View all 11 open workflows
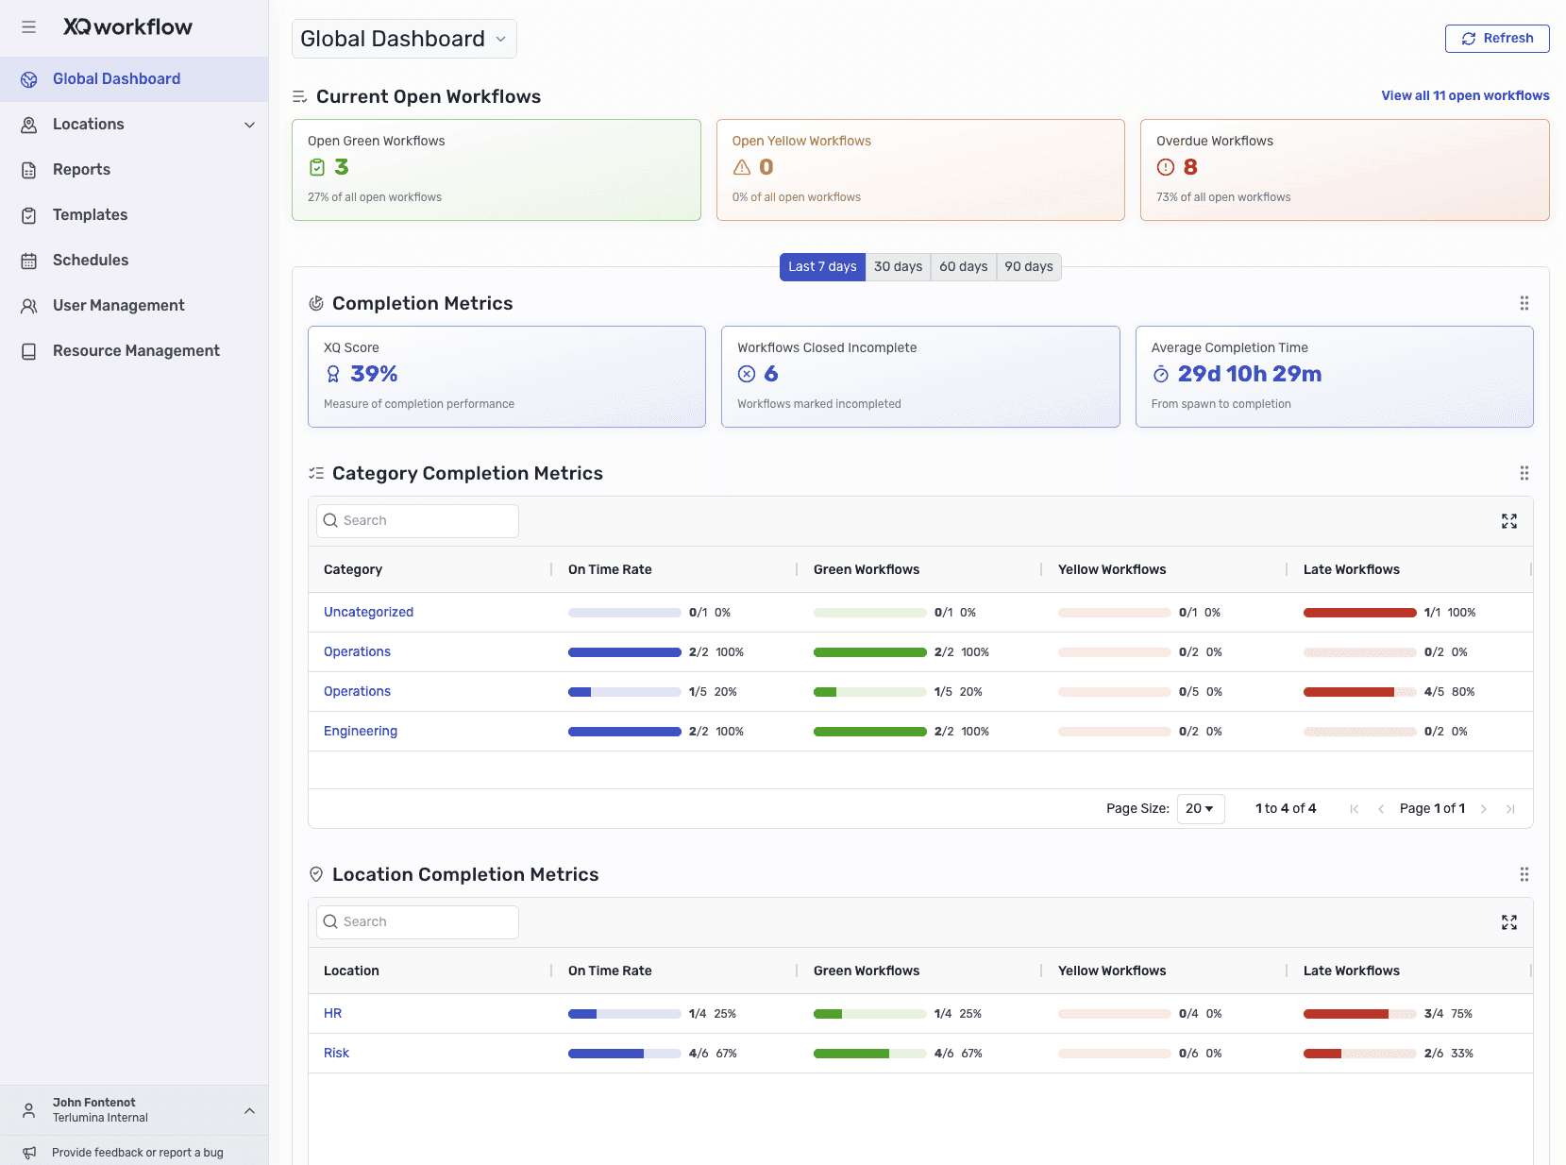 click(1464, 95)
